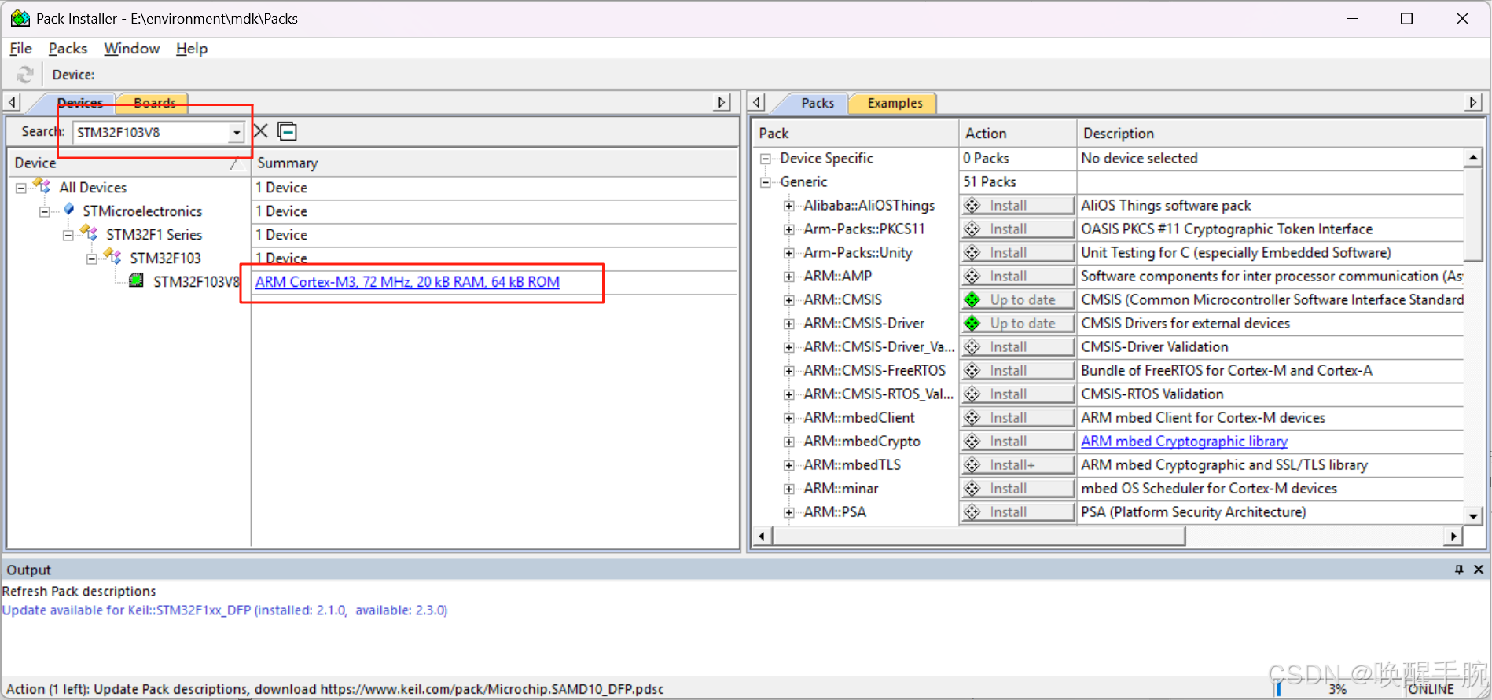Collapse the STM32F1 Series node

point(68,235)
